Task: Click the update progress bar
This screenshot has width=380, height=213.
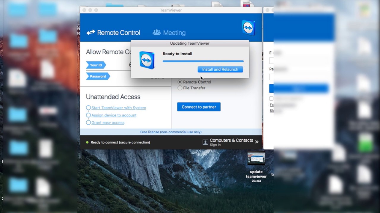Action: (203, 61)
